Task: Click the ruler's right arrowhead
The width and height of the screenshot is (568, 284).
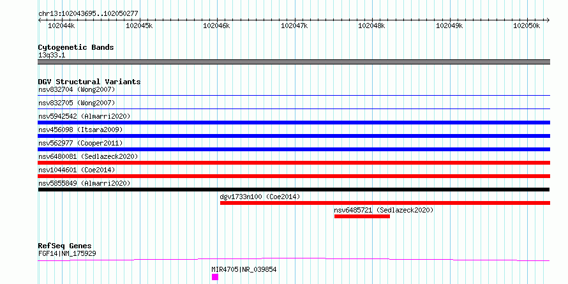Action: click(548, 20)
